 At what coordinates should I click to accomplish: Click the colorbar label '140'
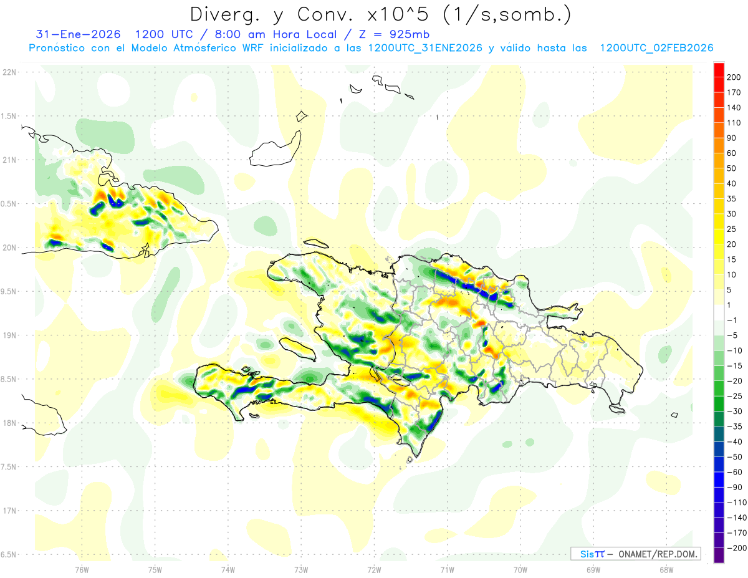735,107
